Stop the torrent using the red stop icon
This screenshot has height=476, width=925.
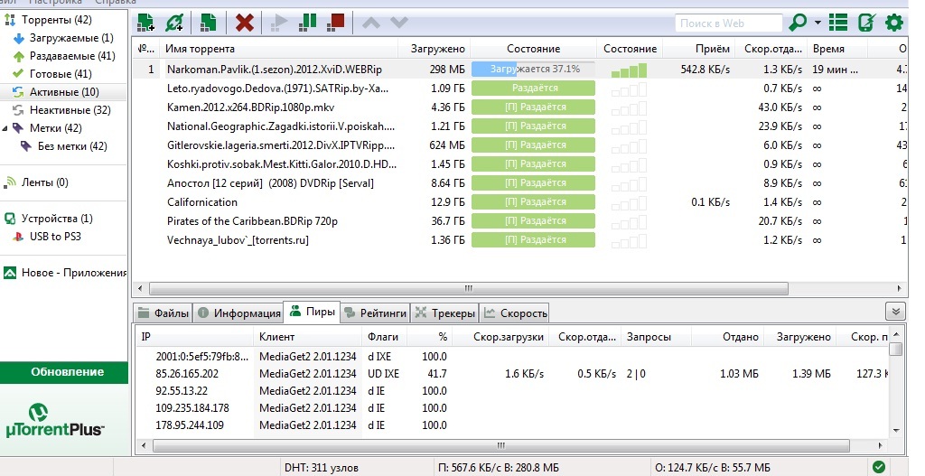point(336,22)
